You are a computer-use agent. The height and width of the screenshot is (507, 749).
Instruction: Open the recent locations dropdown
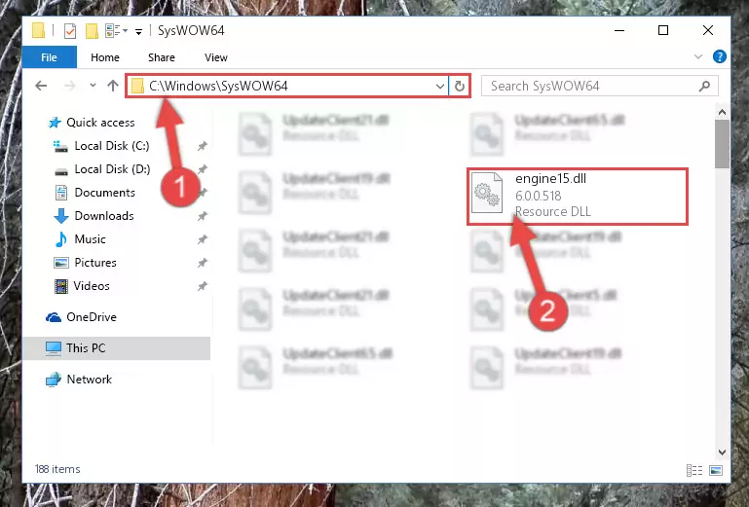point(93,86)
